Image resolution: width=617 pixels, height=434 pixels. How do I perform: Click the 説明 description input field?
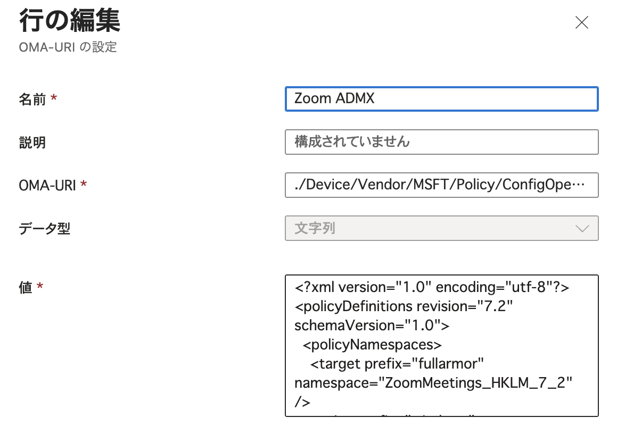(x=441, y=142)
